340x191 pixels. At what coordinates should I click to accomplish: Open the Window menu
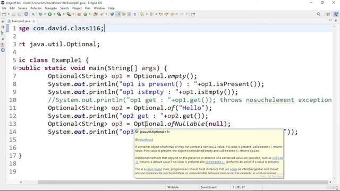tap(99, 8)
